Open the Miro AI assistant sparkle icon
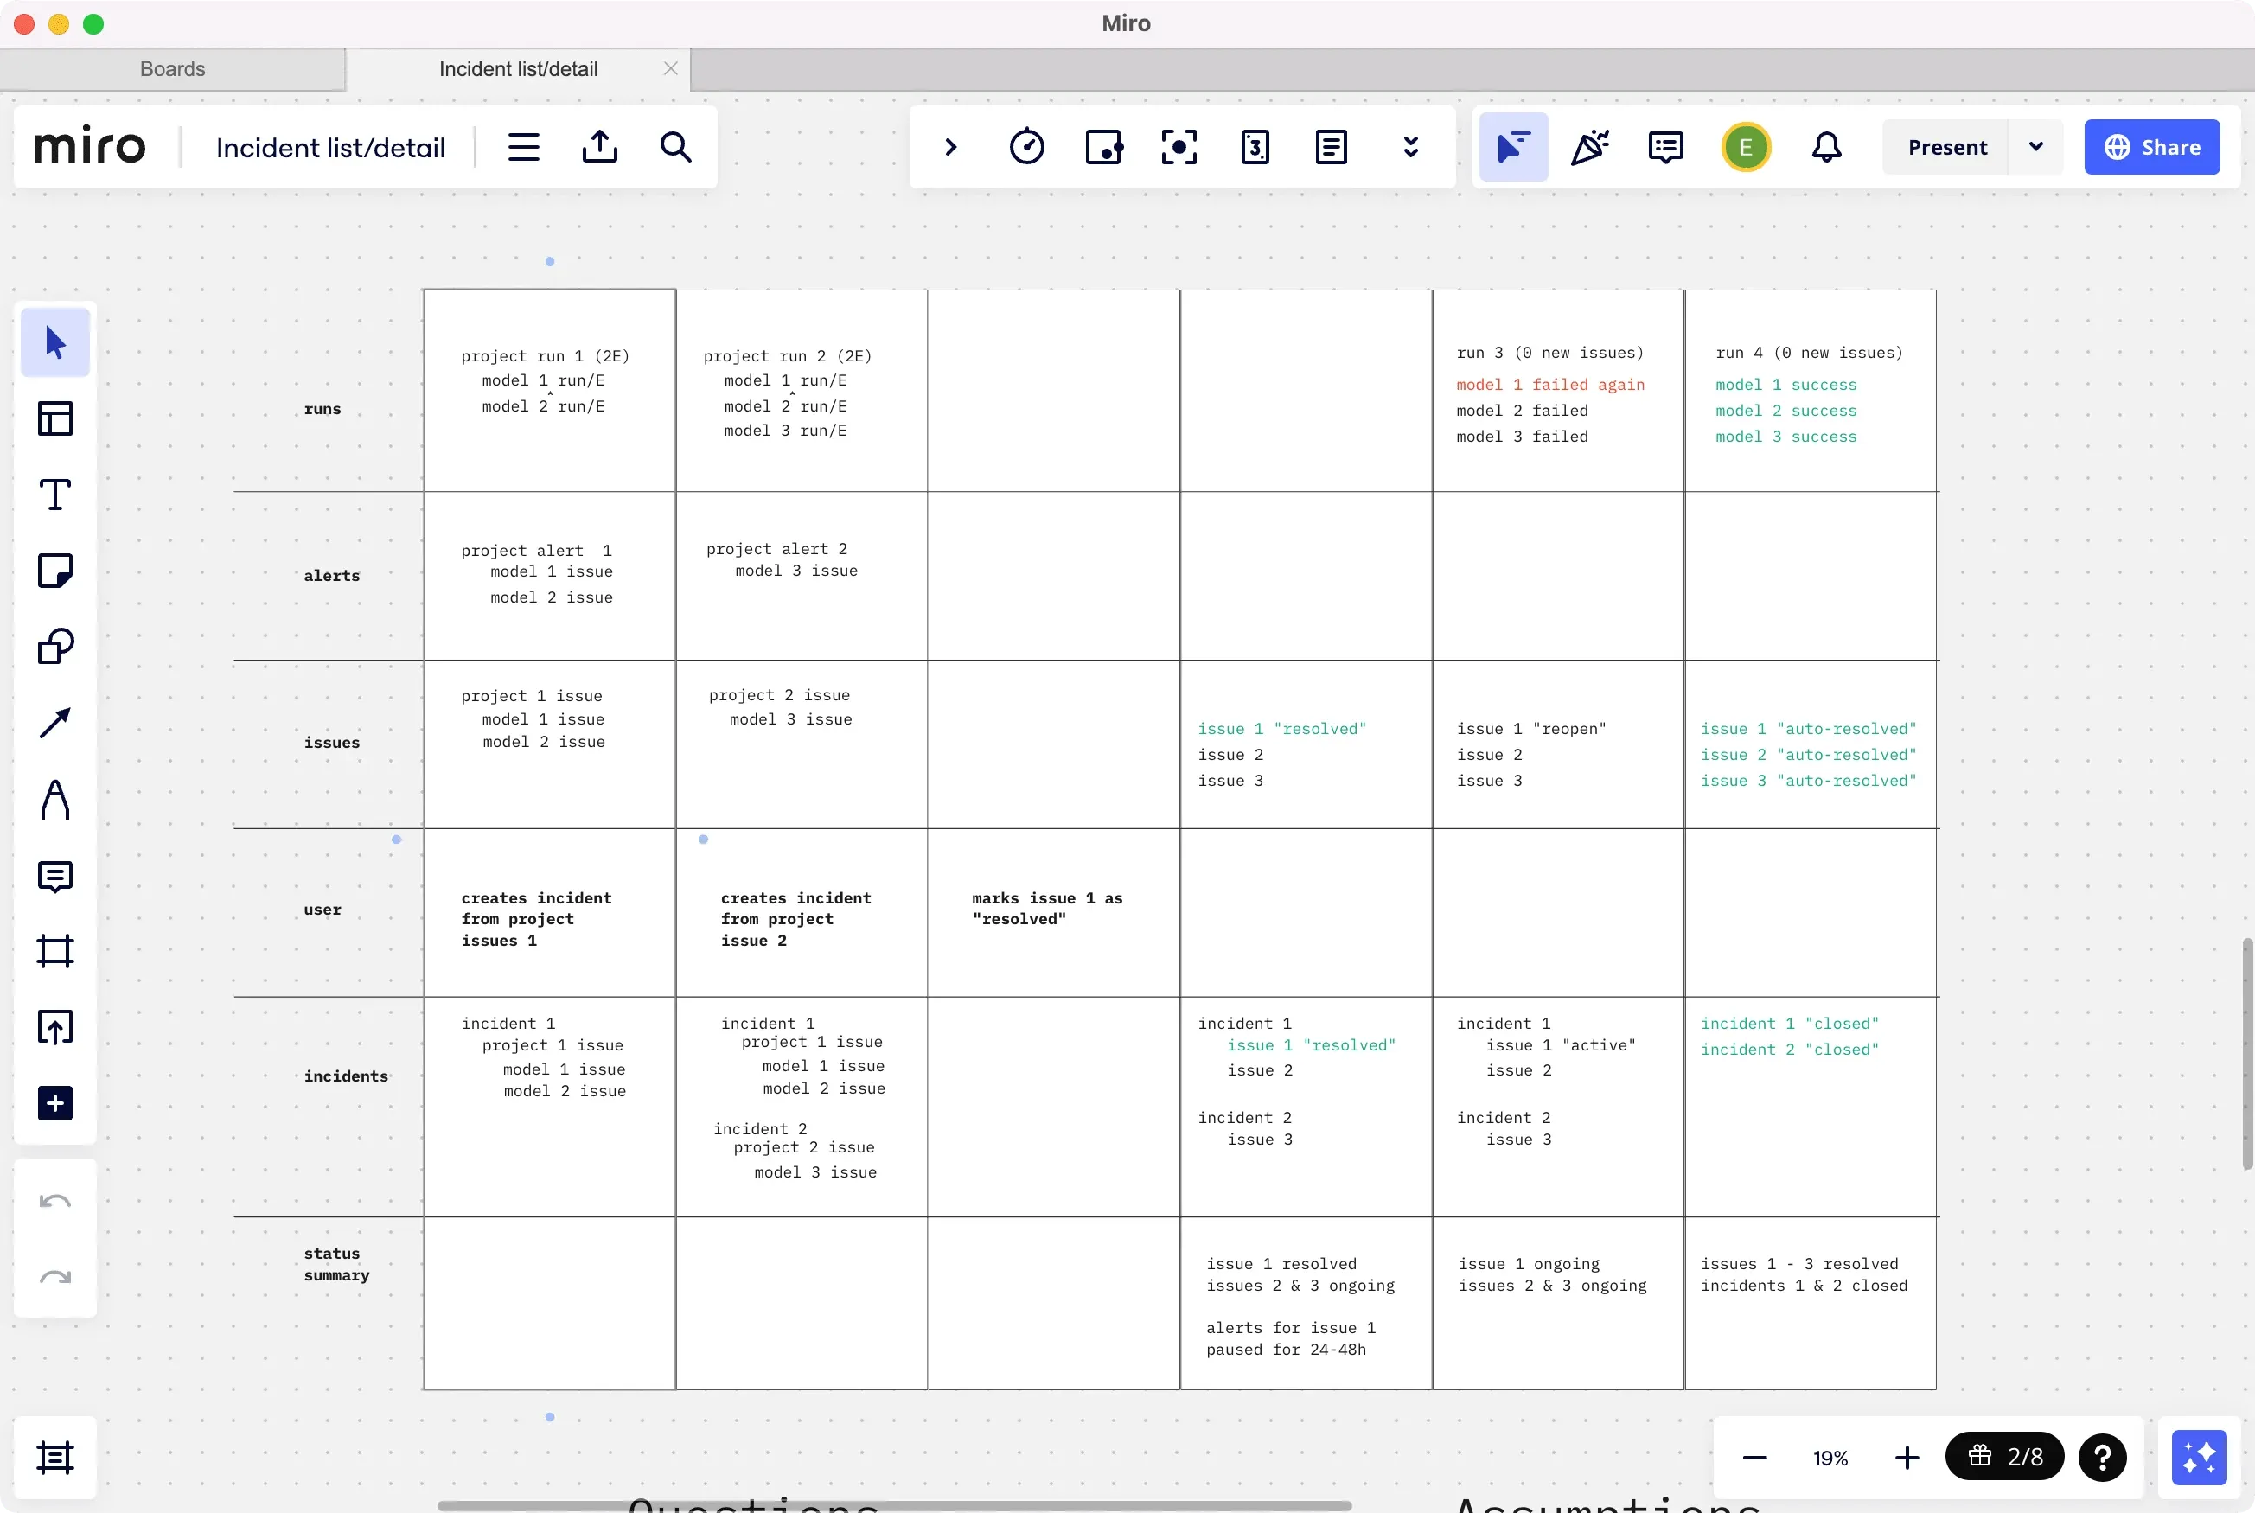The width and height of the screenshot is (2255, 1513). [2199, 1458]
